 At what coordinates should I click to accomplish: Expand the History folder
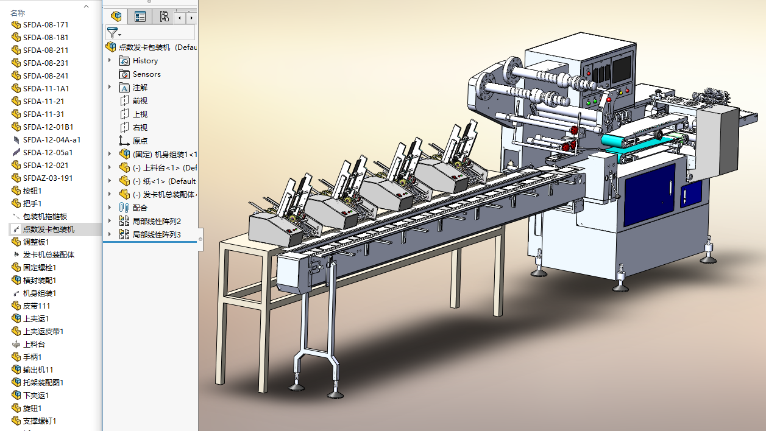tap(110, 60)
